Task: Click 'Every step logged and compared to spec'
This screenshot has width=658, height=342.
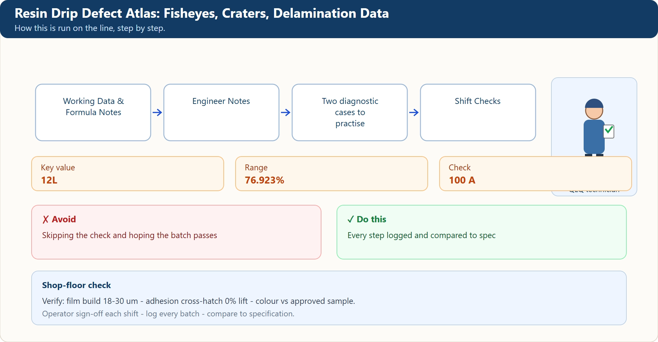Action: [x=421, y=235]
